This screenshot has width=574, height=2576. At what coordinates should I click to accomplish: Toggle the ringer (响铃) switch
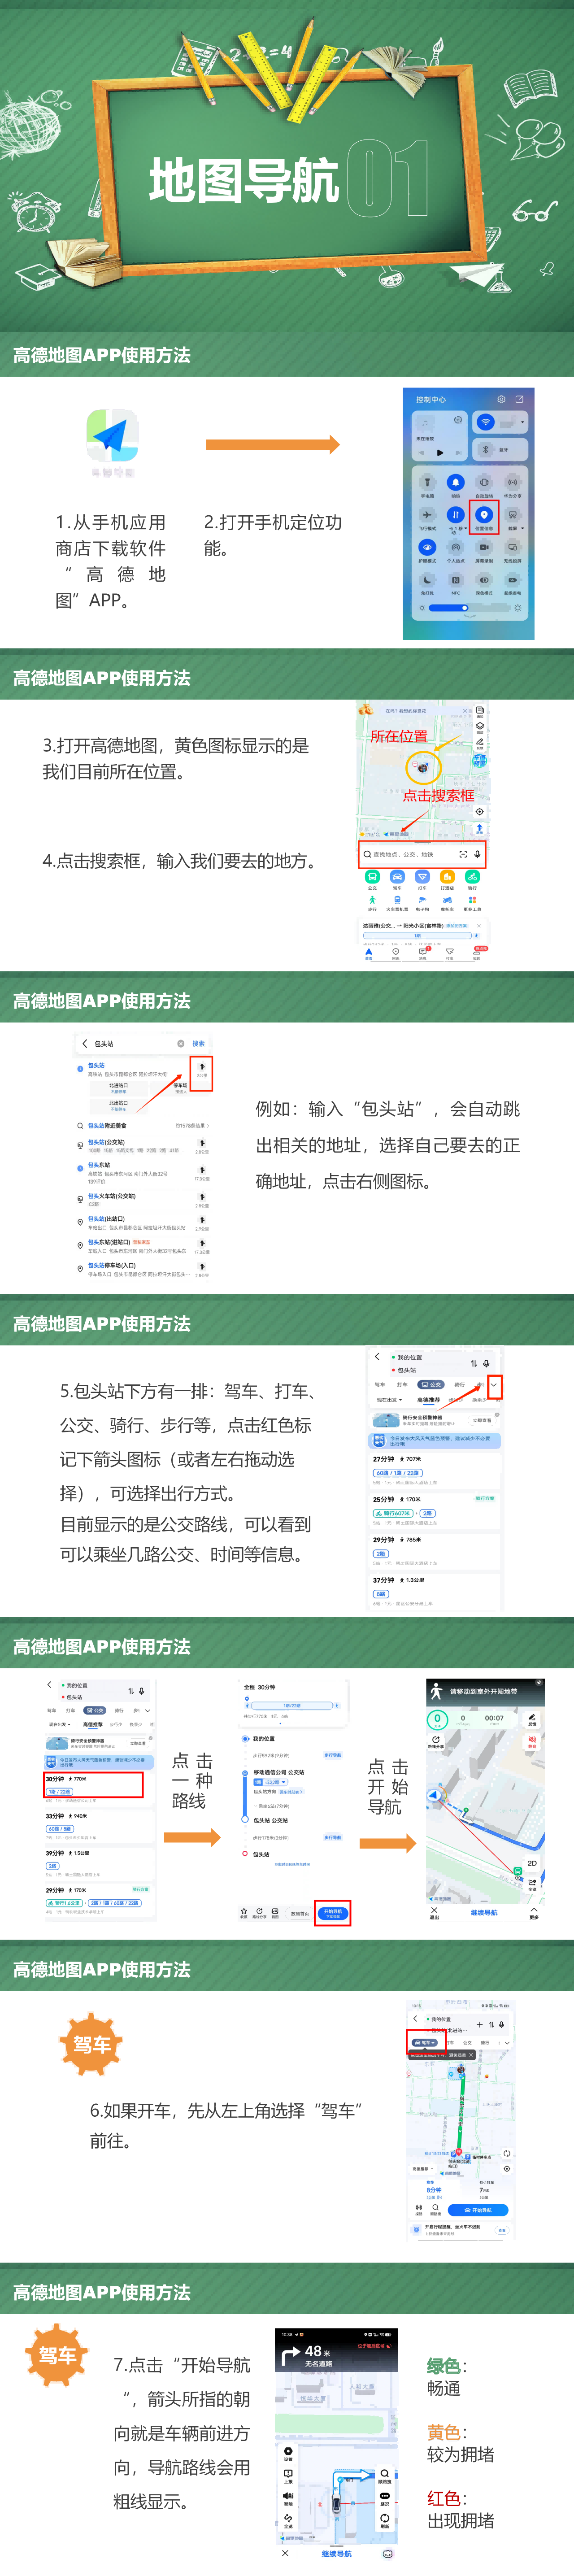(456, 483)
